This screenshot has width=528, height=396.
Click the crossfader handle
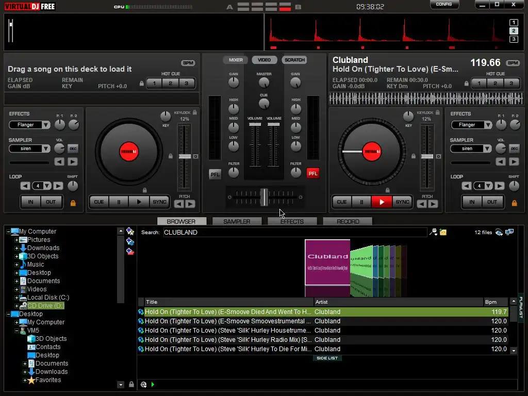click(x=265, y=197)
